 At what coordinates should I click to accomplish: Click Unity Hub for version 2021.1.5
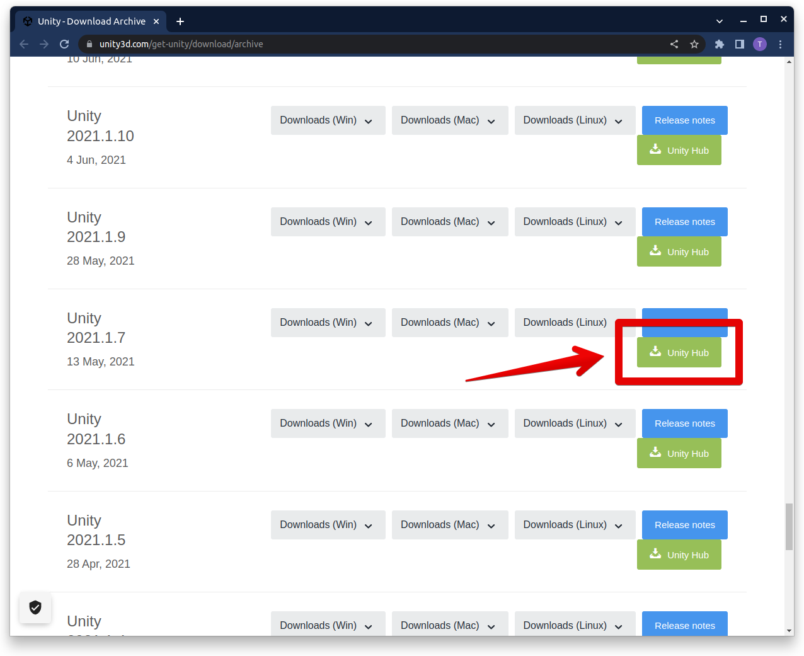pyautogui.click(x=679, y=555)
